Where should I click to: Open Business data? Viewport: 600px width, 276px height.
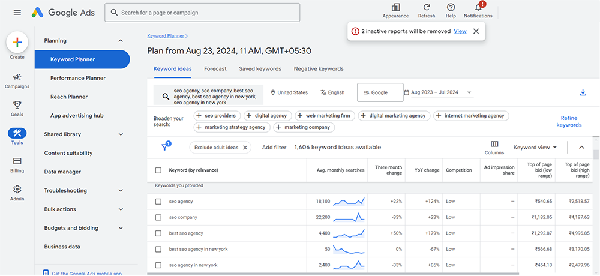tap(62, 247)
